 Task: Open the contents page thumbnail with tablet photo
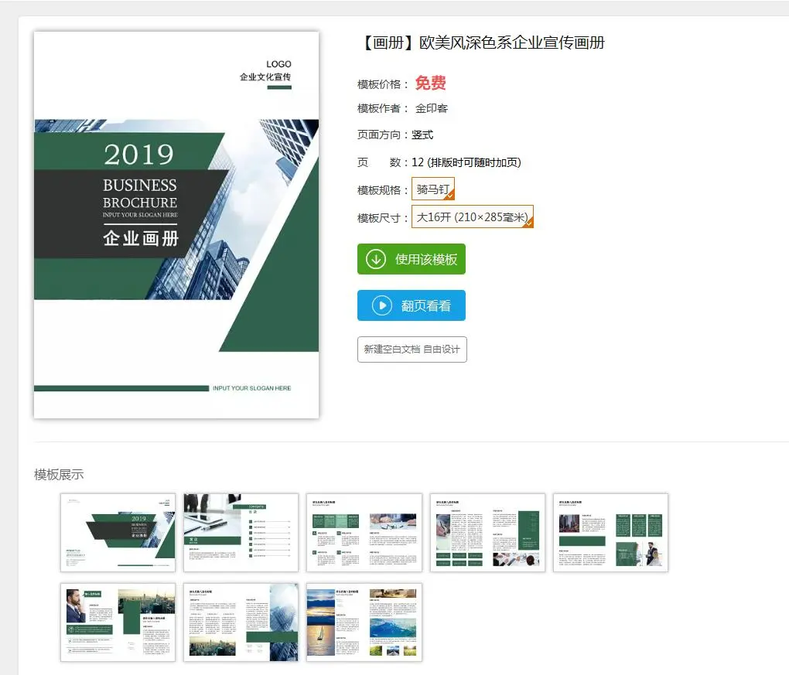click(x=241, y=533)
